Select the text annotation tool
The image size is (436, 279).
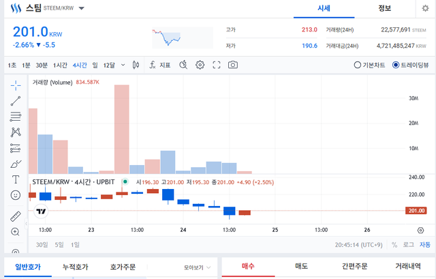(x=16, y=179)
